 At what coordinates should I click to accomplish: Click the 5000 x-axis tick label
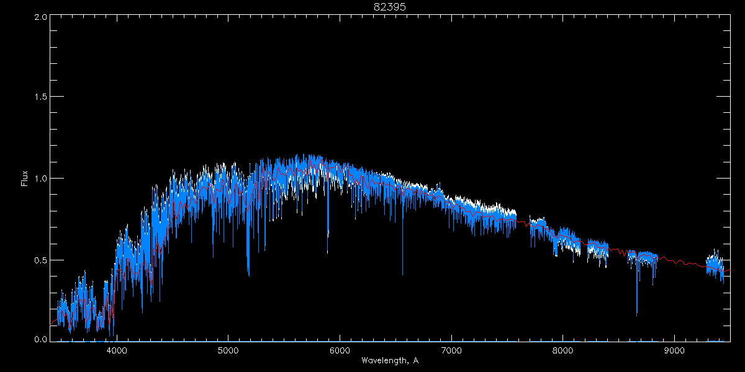pos(228,350)
